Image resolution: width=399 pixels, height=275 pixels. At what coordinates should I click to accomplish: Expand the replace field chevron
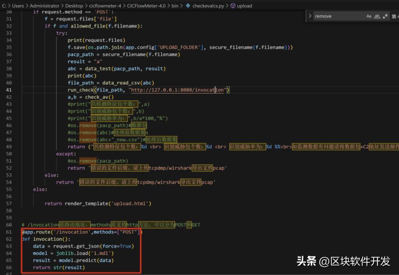pyautogui.click(x=310, y=16)
